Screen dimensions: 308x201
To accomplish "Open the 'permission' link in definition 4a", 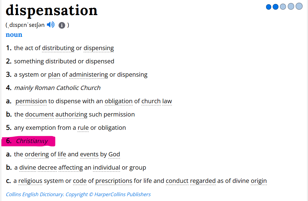I will tap(31, 101).
